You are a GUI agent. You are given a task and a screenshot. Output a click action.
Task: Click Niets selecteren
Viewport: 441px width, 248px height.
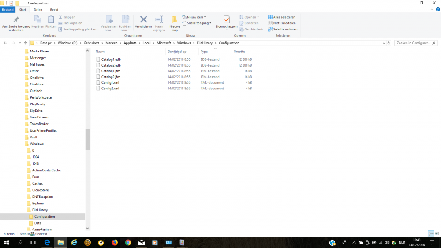(x=282, y=23)
